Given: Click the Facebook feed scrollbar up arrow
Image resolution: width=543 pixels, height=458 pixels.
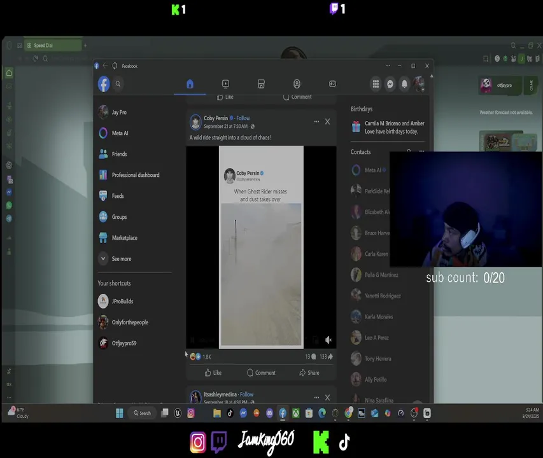Looking at the screenshot, I should click(x=432, y=76).
